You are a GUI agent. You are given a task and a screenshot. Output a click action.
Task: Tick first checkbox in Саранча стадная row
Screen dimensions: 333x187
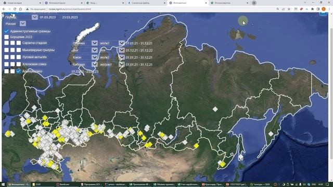tap(7, 43)
